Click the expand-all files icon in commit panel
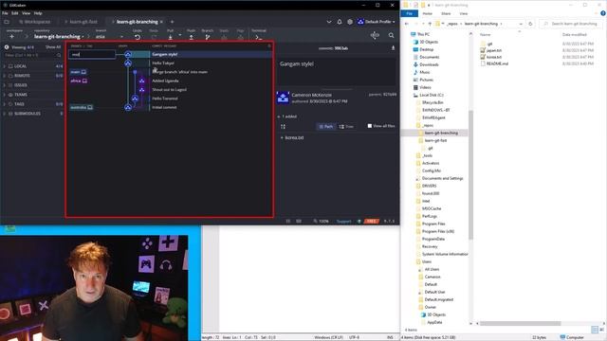This screenshot has width=607, height=341. click(283, 126)
